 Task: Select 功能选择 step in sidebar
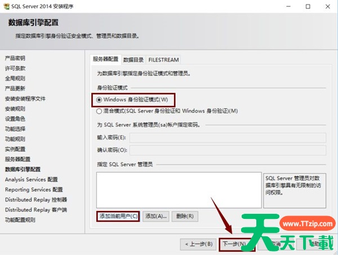pos(15,129)
